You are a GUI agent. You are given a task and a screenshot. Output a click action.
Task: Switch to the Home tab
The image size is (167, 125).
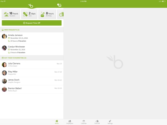click(57, 122)
